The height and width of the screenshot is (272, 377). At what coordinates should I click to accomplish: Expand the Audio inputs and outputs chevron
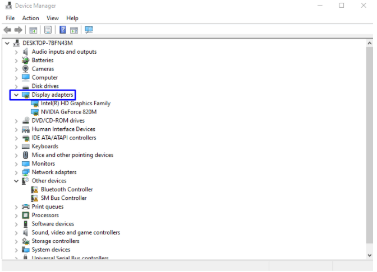16,52
